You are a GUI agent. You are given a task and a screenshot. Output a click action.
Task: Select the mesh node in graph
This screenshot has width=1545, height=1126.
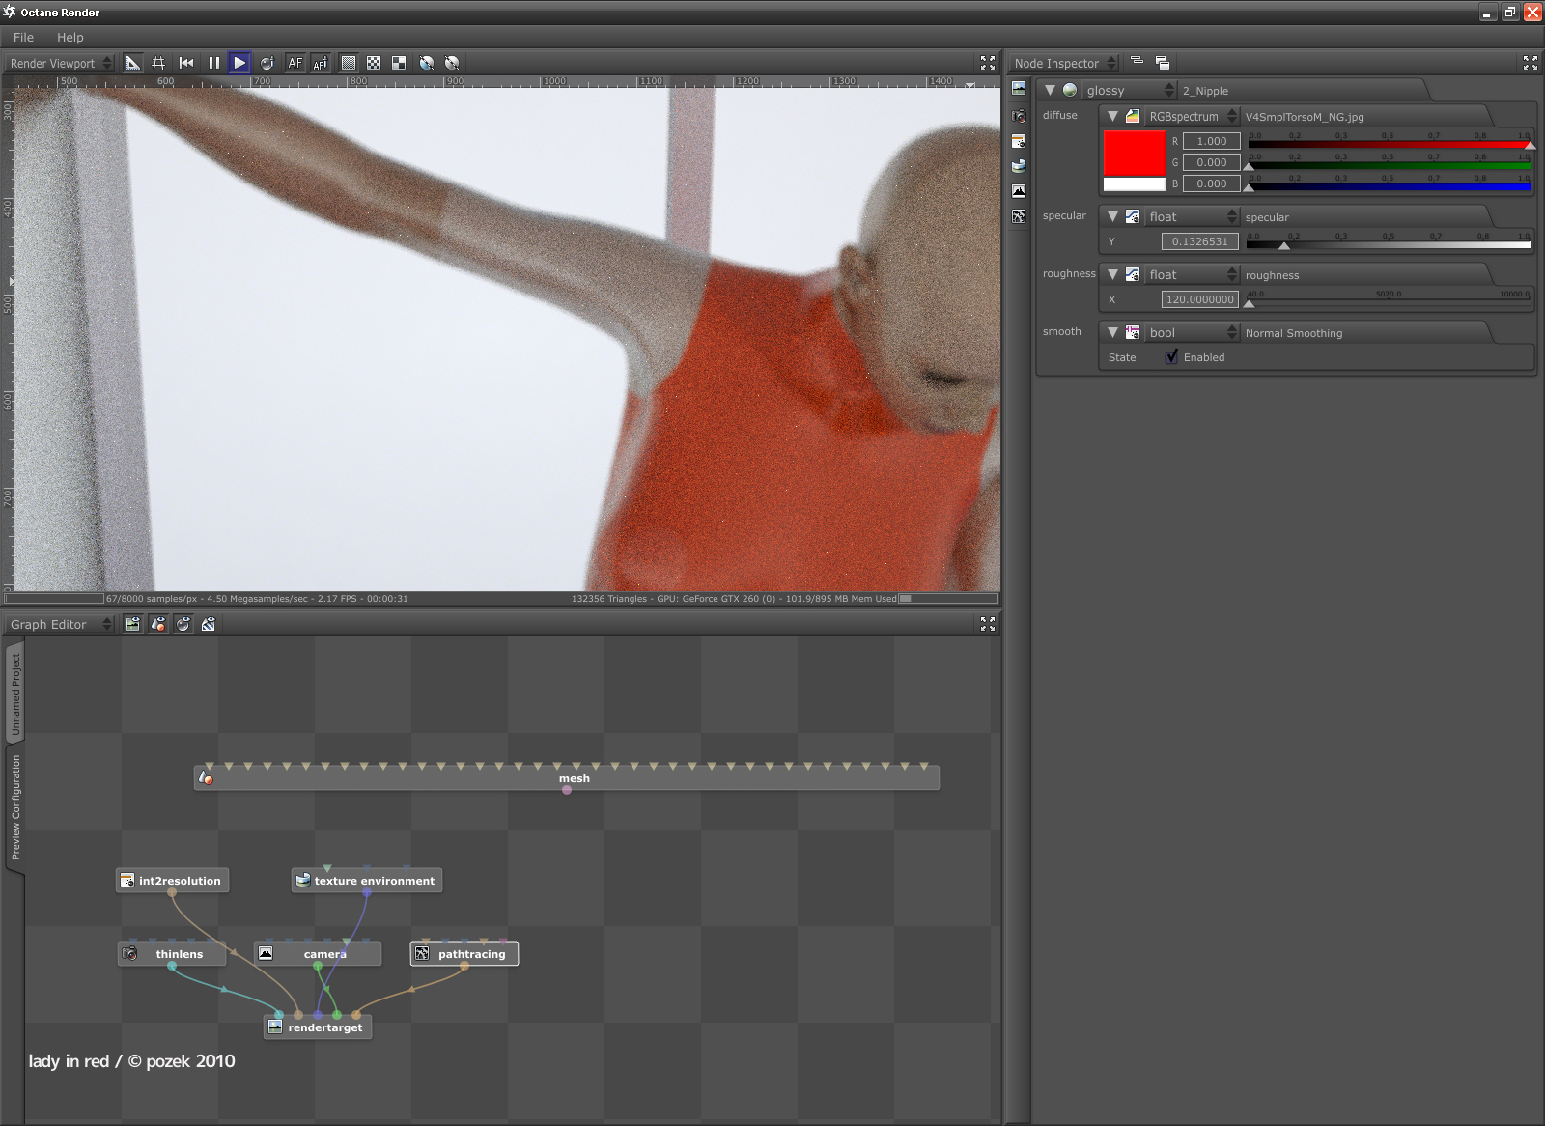click(567, 778)
